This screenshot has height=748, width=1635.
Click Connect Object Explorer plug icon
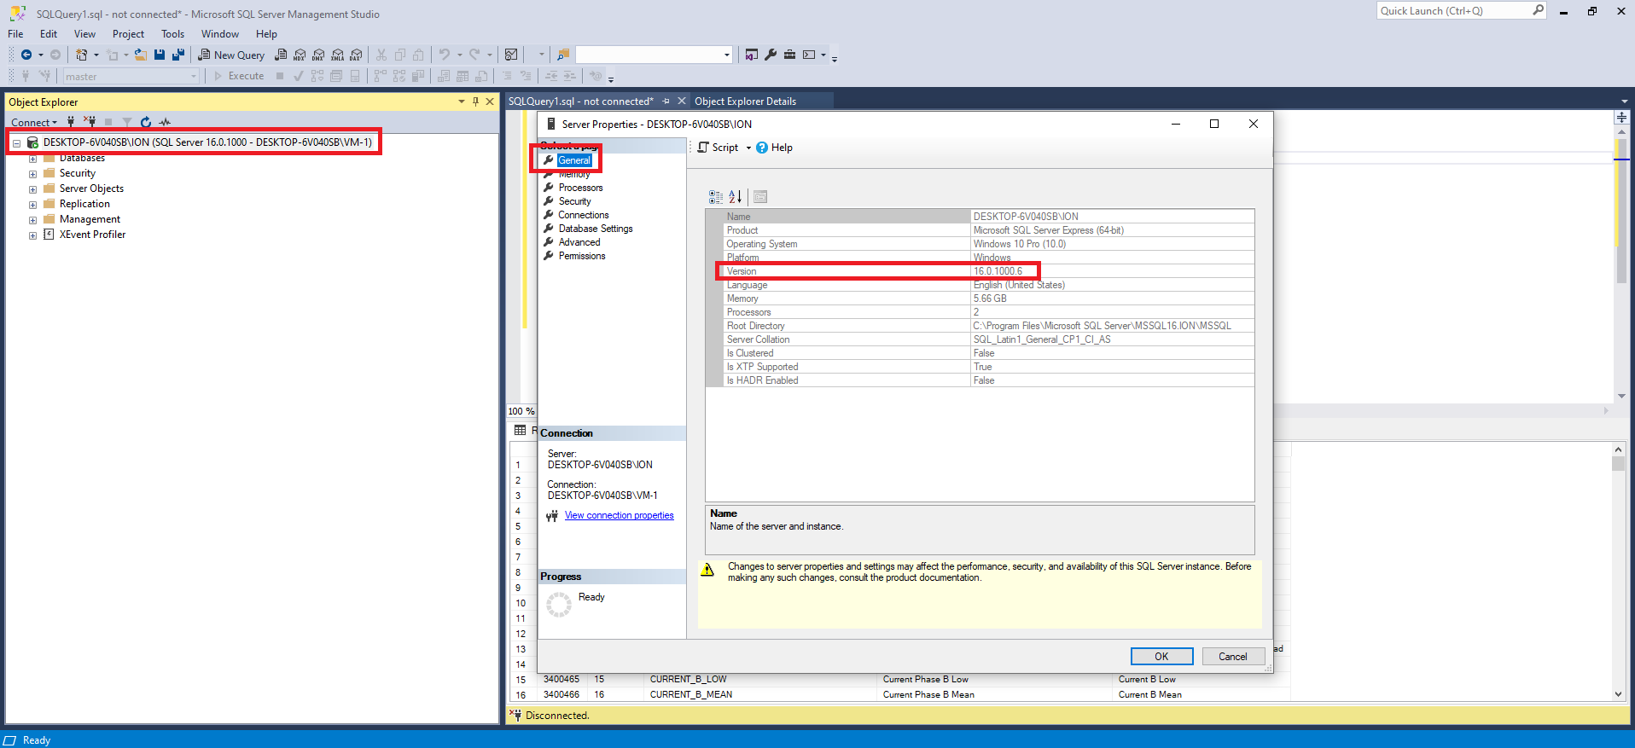pos(71,122)
